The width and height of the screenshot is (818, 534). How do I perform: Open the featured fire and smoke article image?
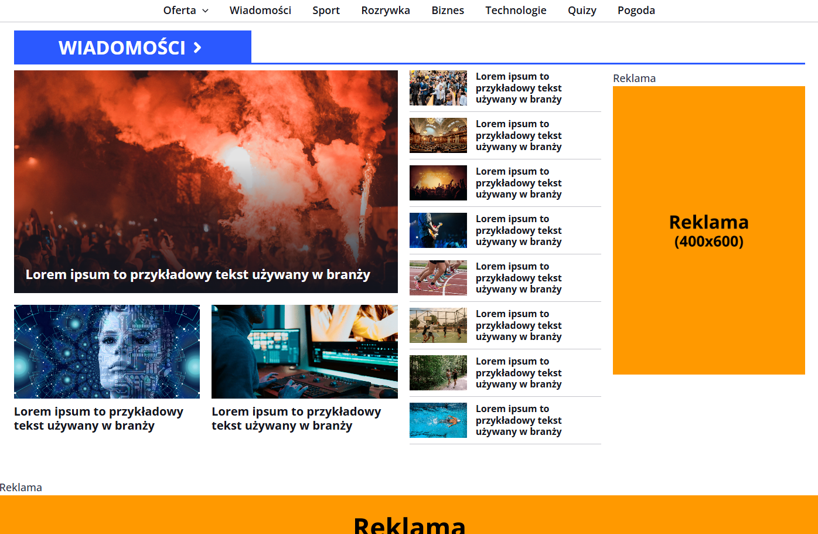(x=206, y=164)
